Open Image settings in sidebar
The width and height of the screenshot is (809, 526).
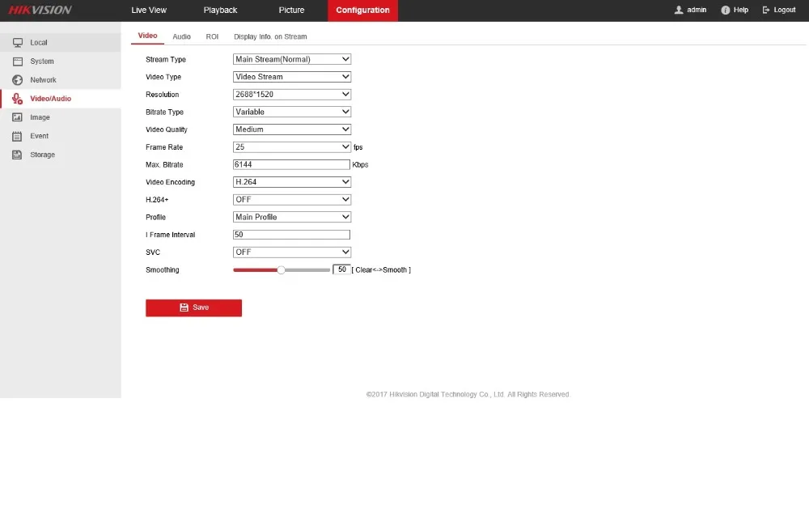coord(61,117)
